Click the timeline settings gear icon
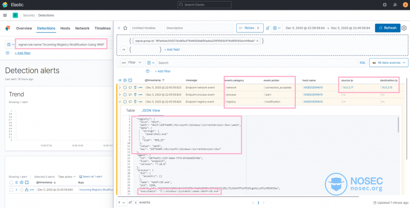Image resolution: width=410 pixels, height=208 pixels. tap(404, 28)
